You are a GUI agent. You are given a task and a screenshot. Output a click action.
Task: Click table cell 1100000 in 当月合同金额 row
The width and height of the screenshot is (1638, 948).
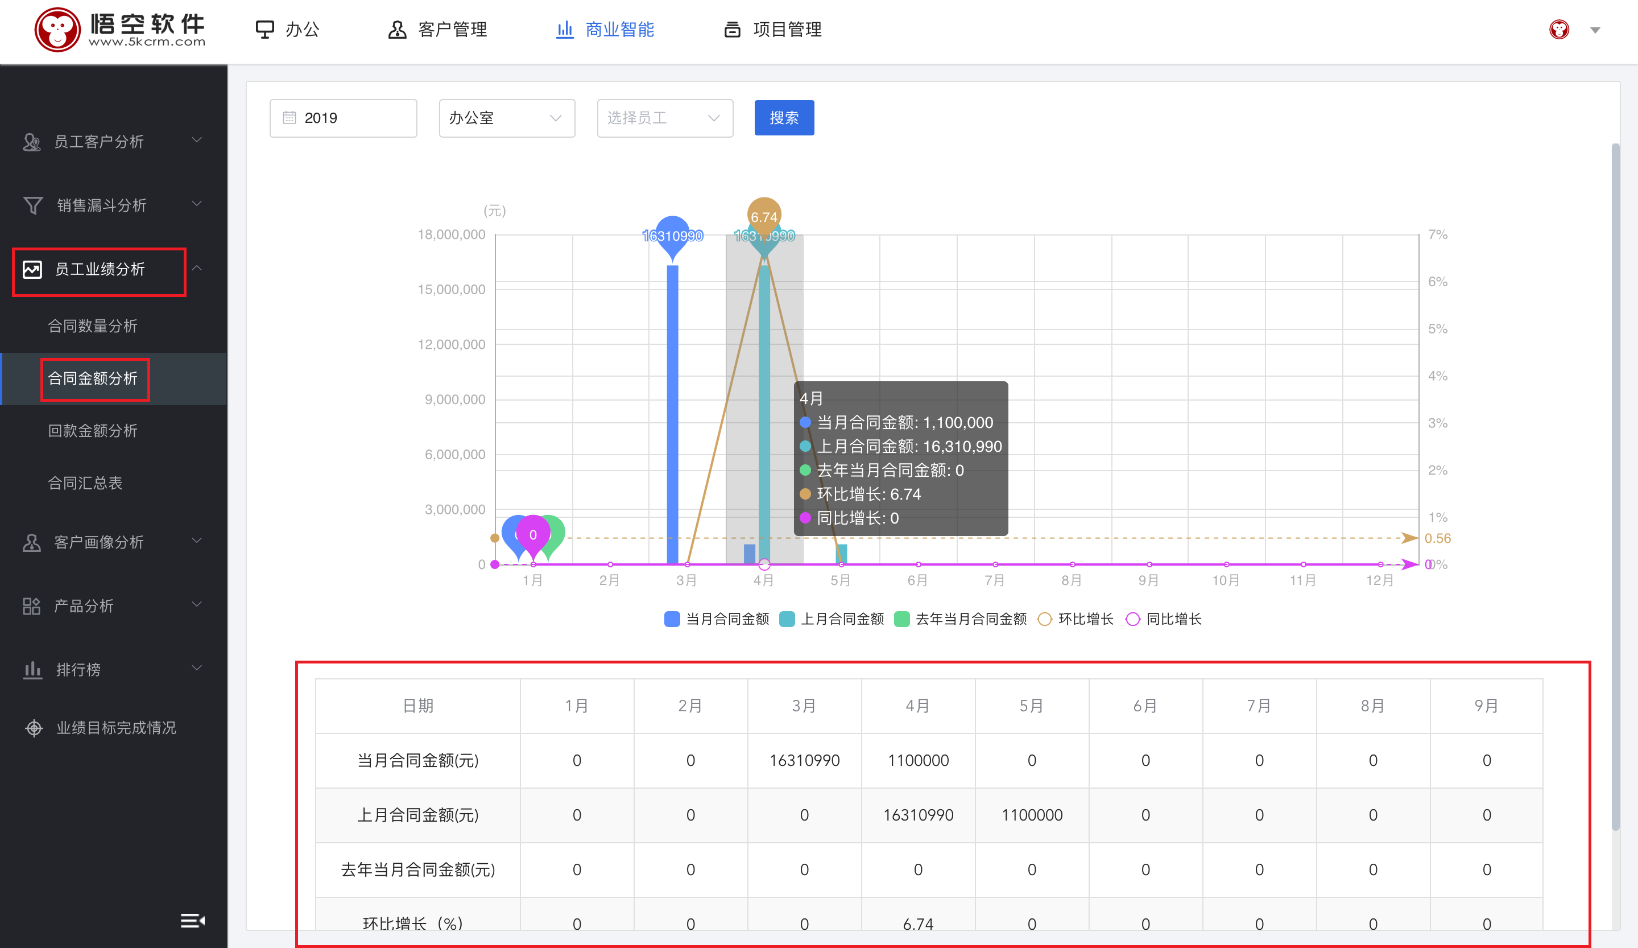918,760
